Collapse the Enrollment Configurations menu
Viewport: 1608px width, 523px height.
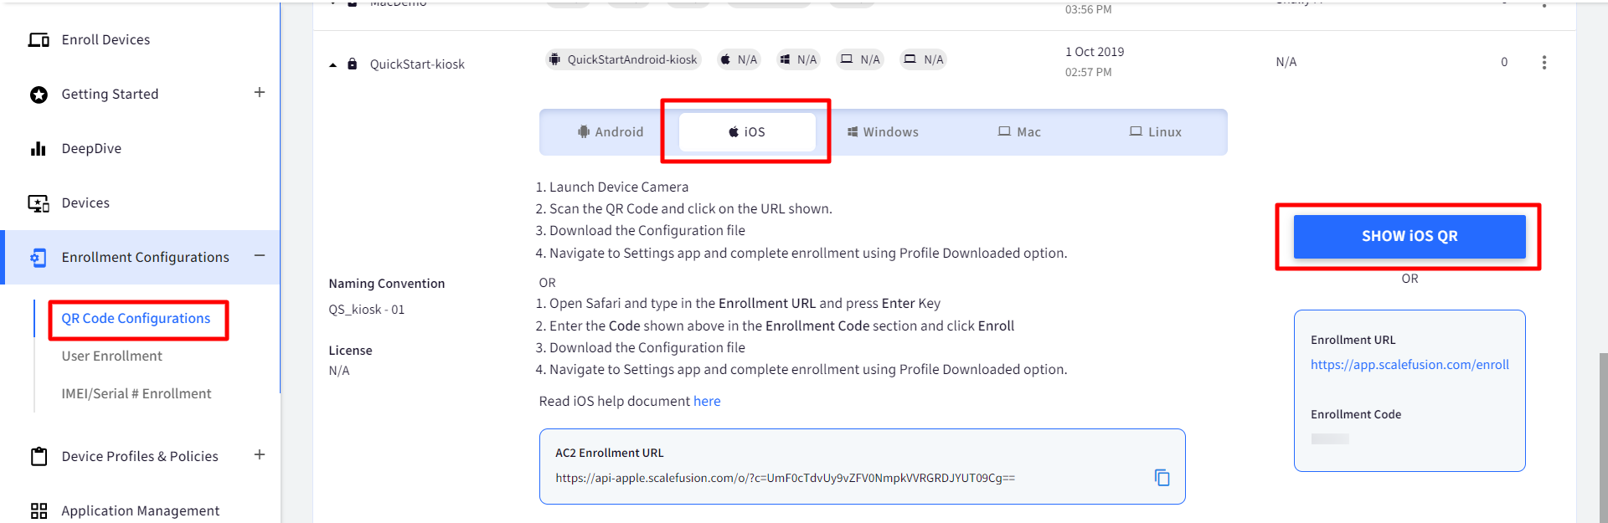point(260,256)
